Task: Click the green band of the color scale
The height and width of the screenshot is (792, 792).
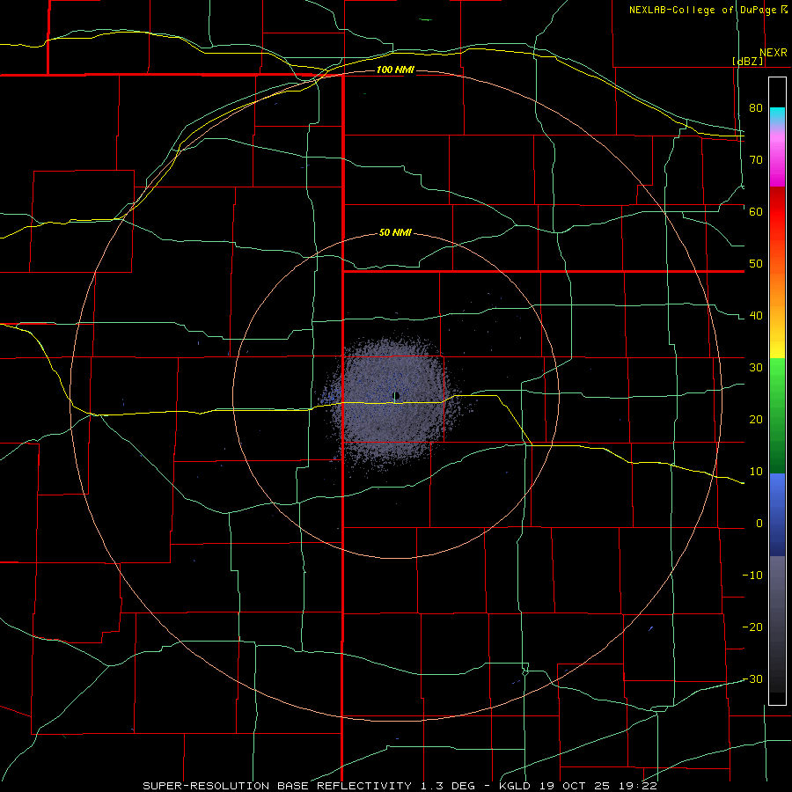Action: [x=777, y=415]
